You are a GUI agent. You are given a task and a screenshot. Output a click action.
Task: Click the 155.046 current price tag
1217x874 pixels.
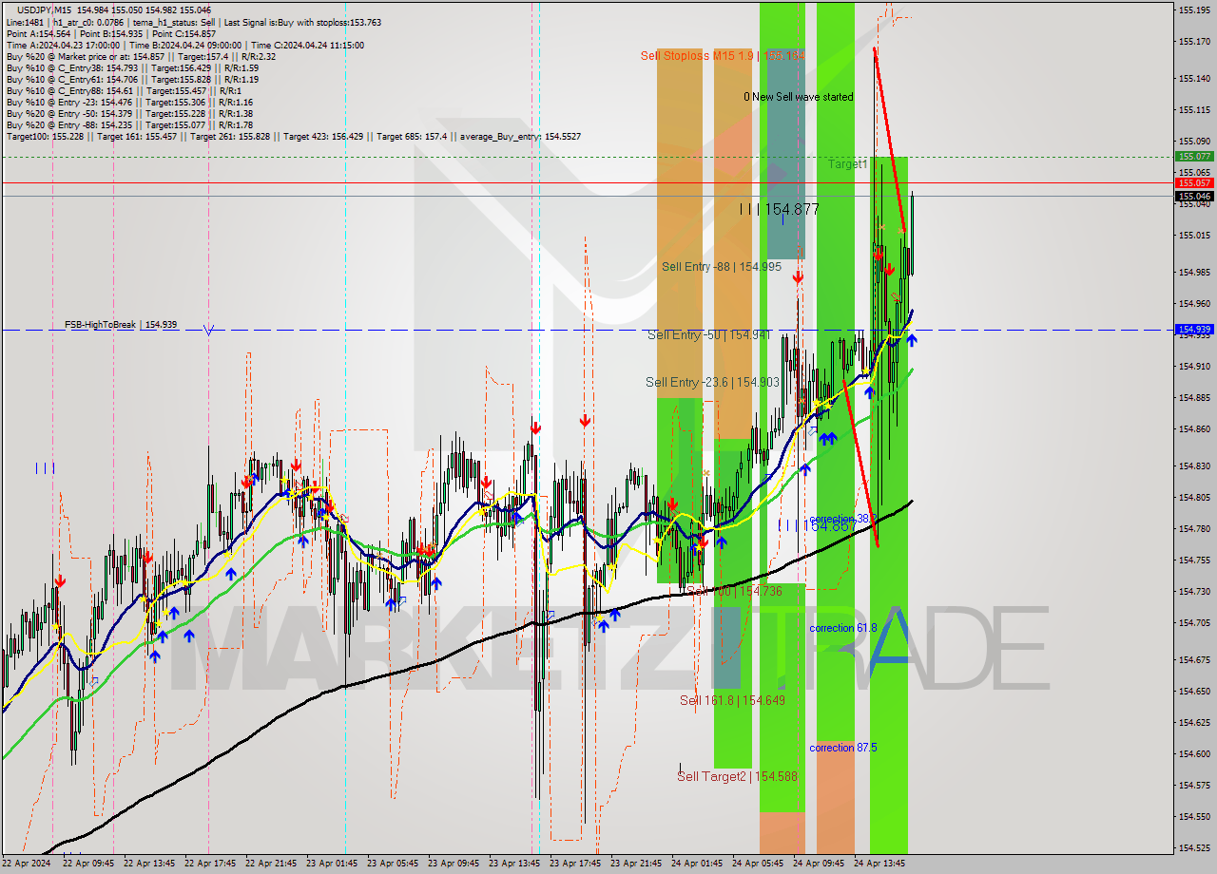(x=1194, y=197)
